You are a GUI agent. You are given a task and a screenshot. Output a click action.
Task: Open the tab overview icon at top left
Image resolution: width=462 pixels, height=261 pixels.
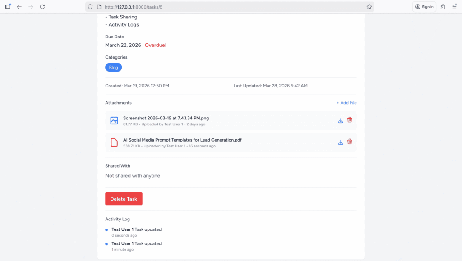pos(8,7)
